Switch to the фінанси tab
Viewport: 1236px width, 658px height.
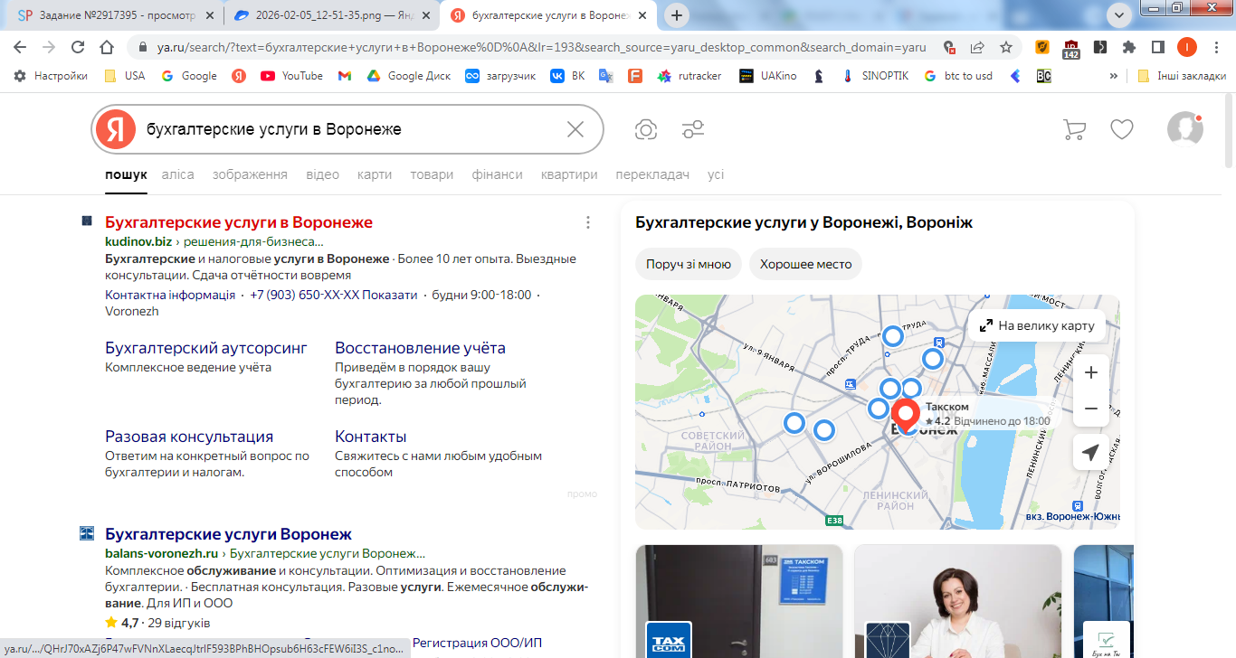pyautogui.click(x=498, y=174)
